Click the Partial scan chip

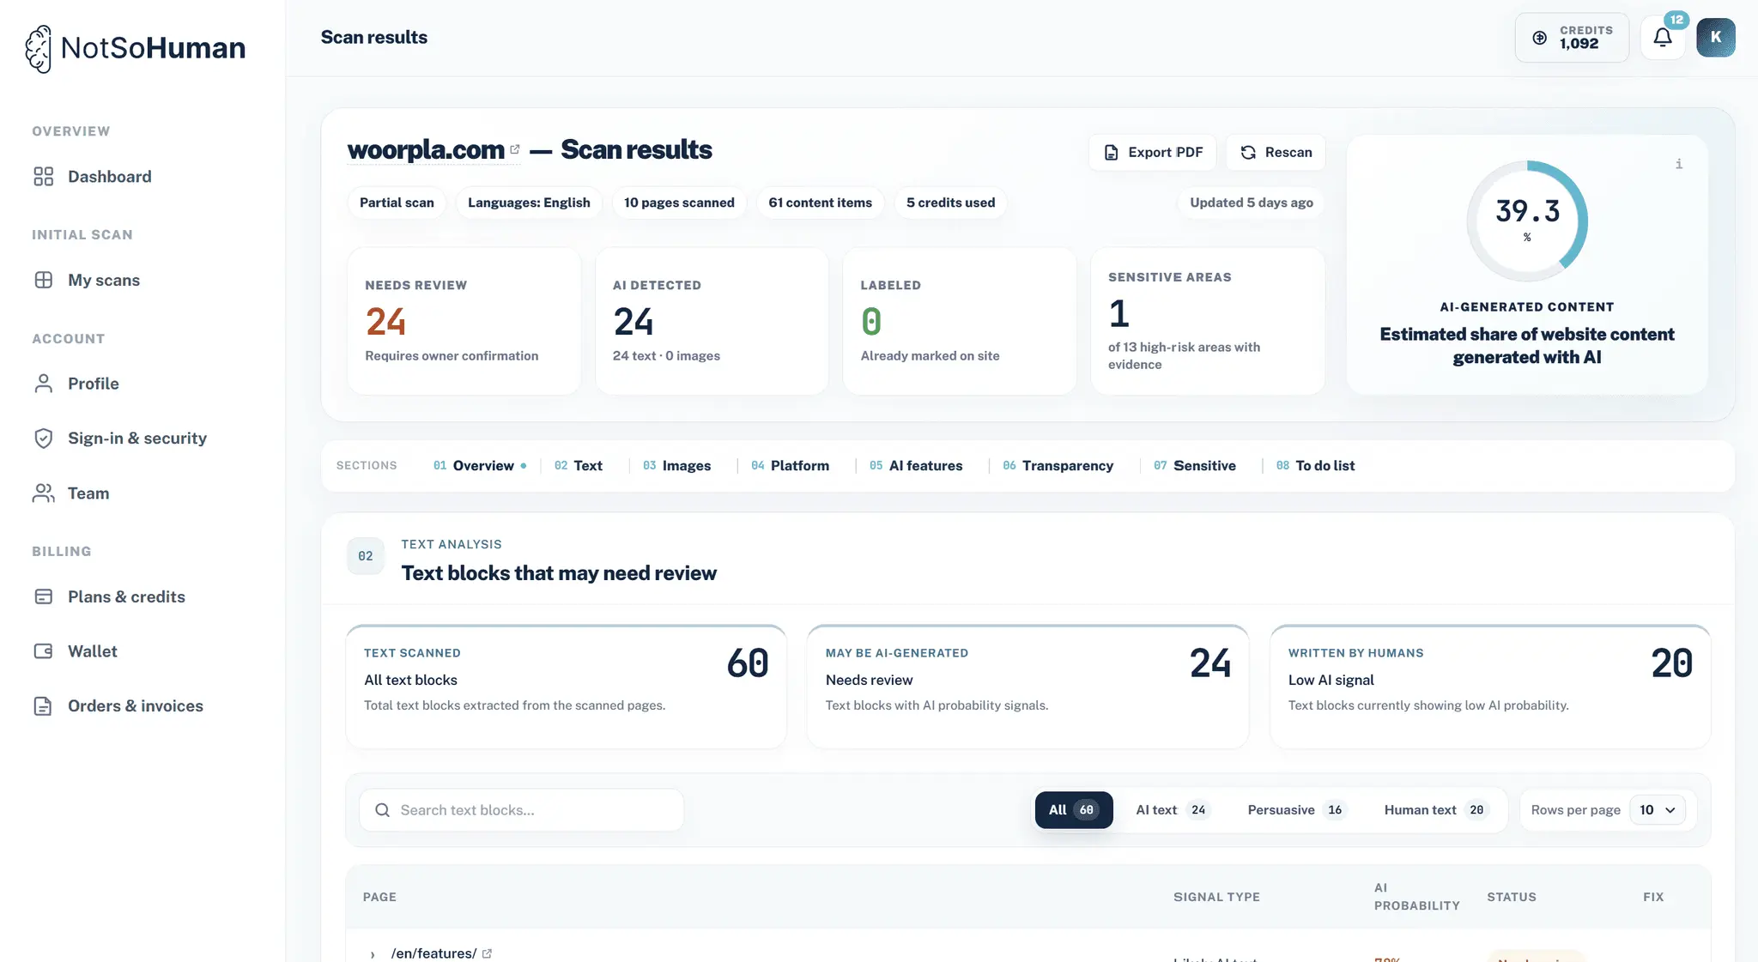397,203
